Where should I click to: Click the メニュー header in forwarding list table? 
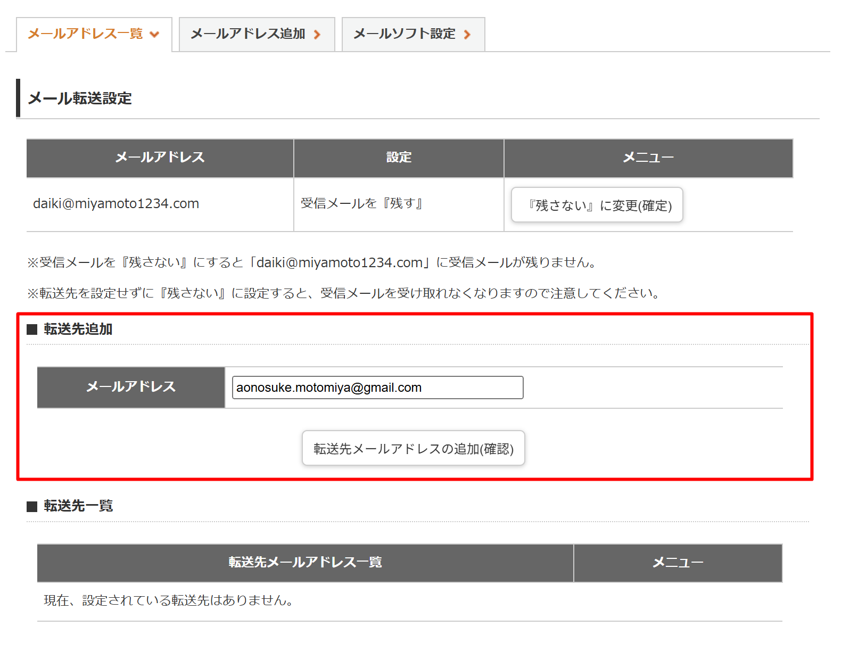678,563
